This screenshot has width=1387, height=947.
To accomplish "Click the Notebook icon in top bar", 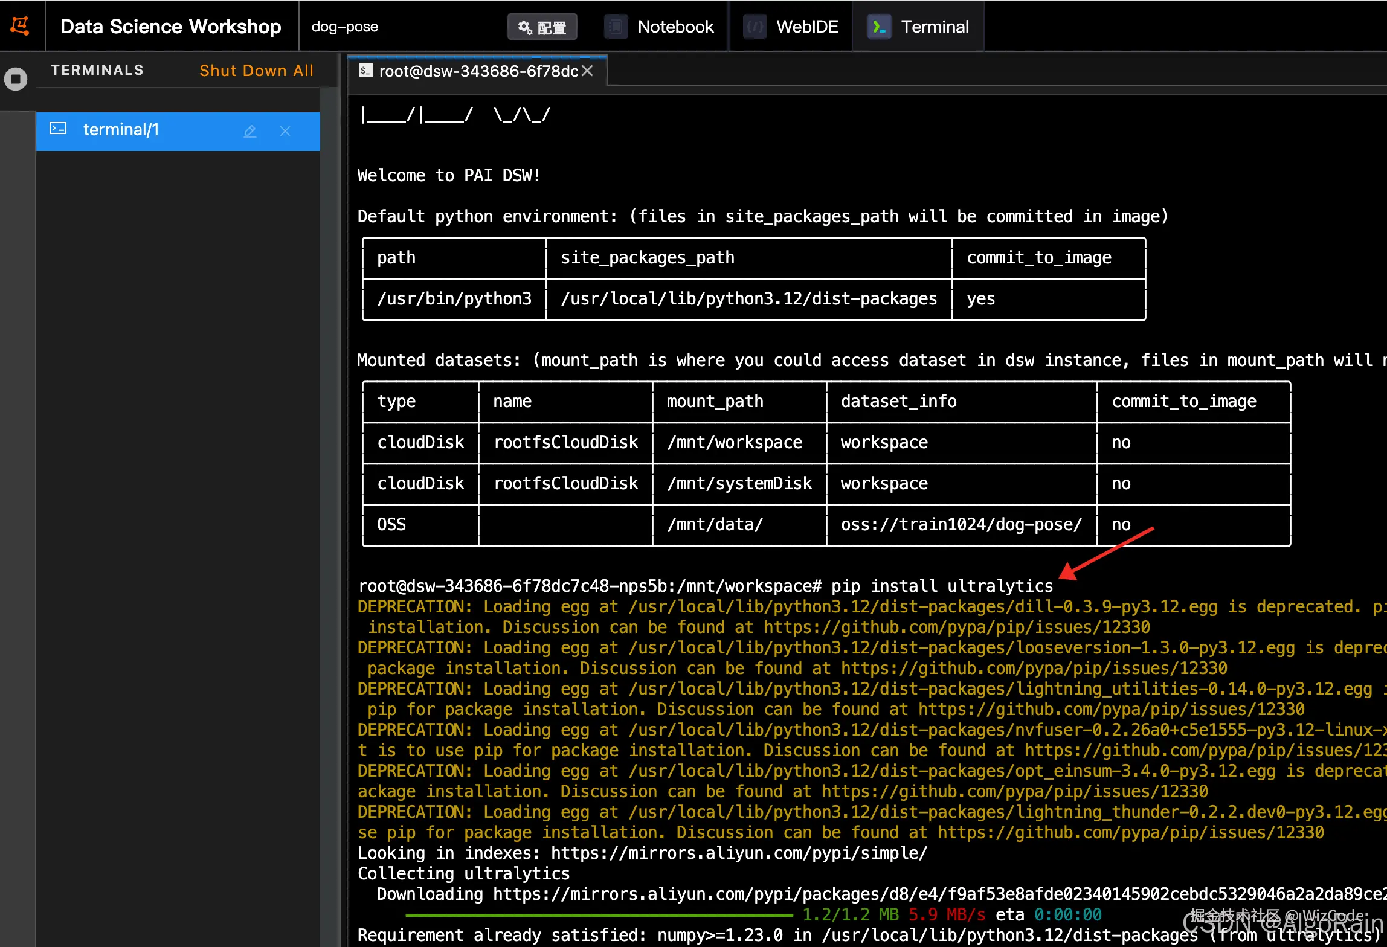I will coord(616,27).
